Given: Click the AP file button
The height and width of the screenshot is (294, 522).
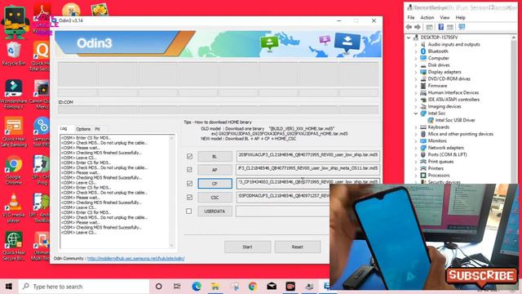Looking at the screenshot, I should (215, 170).
